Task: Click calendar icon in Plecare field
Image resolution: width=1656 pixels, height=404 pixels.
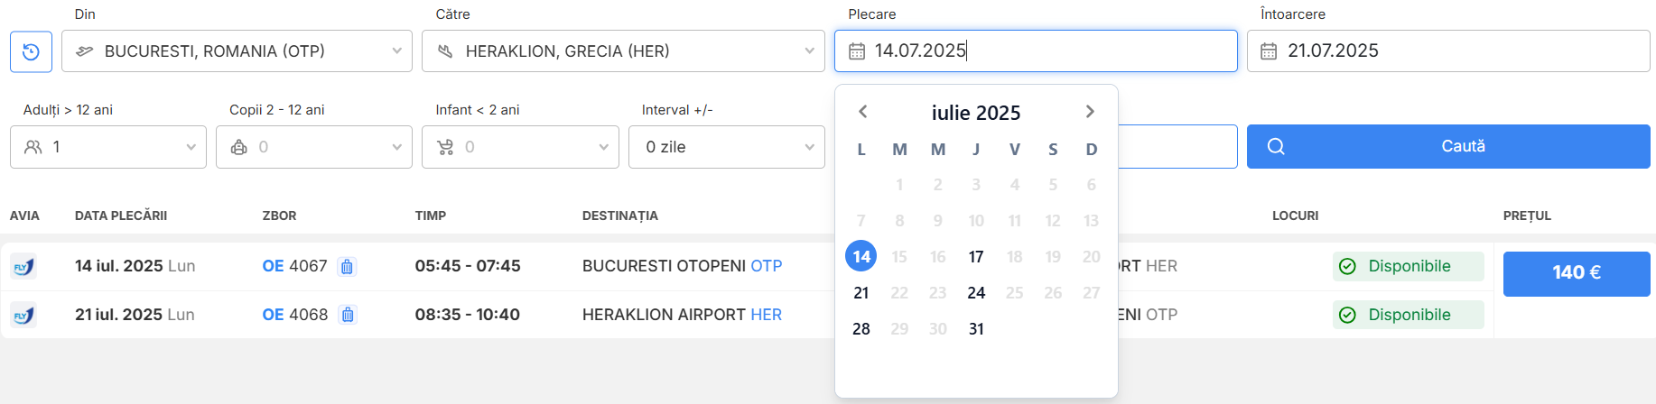Action: click(857, 51)
